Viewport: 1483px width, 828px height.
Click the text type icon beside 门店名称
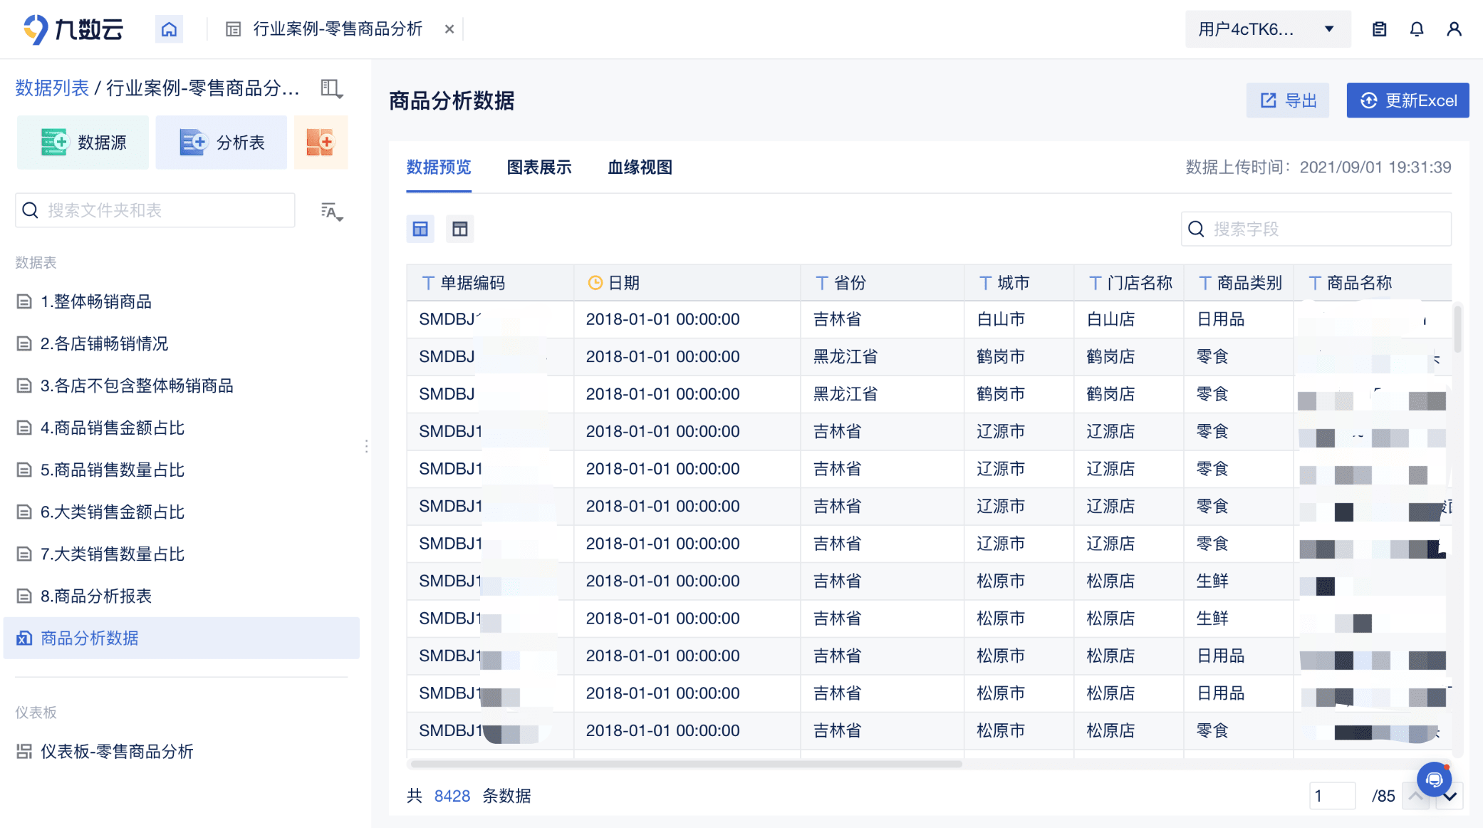point(1096,283)
